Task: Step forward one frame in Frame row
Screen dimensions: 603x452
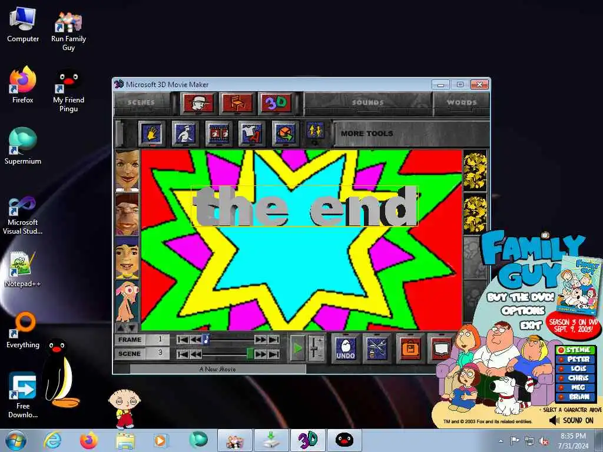Action: pyautogui.click(x=261, y=340)
